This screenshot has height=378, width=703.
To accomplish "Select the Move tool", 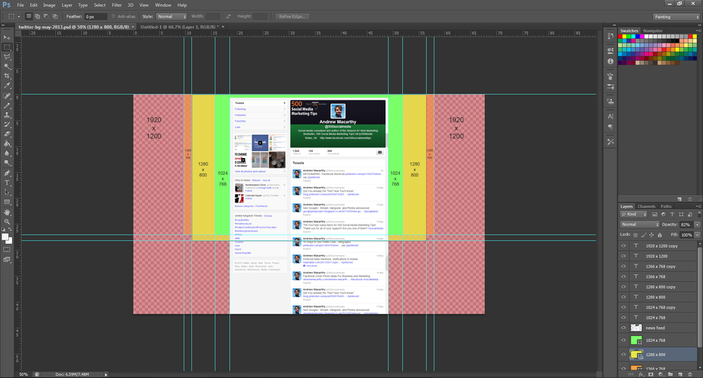I will [7, 38].
